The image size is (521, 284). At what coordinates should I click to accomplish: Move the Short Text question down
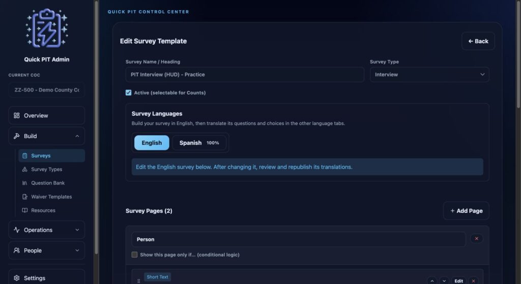[x=444, y=280]
